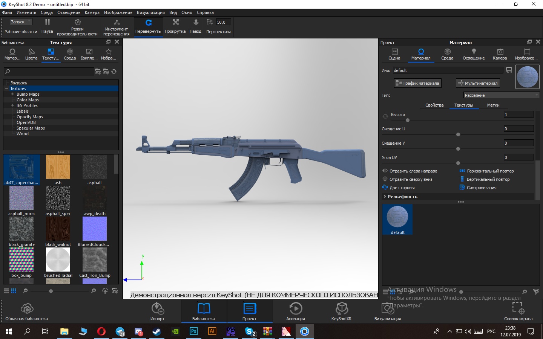Open Рабочие области workspaces
Viewport: 543px width, 339px height.
pyautogui.click(x=21, y=32)
